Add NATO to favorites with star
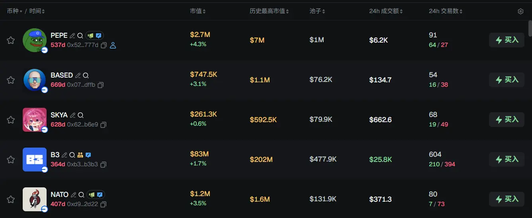532x218 pixels. pos(11,199)
